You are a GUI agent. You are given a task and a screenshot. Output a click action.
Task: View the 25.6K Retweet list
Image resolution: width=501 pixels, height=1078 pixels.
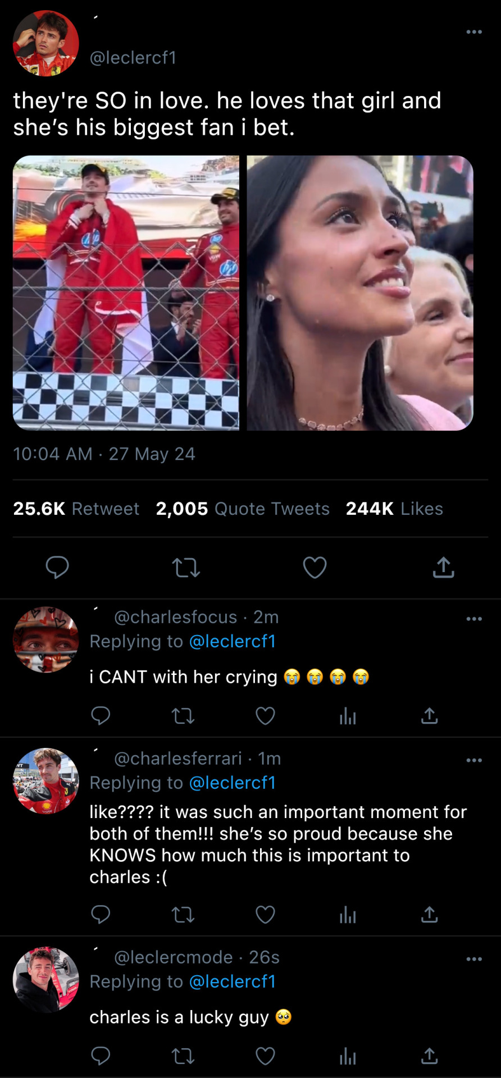[76, 509]
